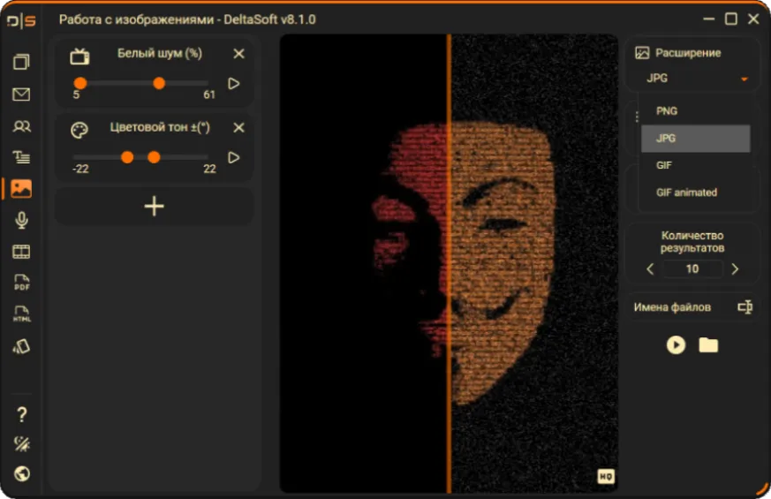Click the image icon beside Расширение

coord(642,53)
